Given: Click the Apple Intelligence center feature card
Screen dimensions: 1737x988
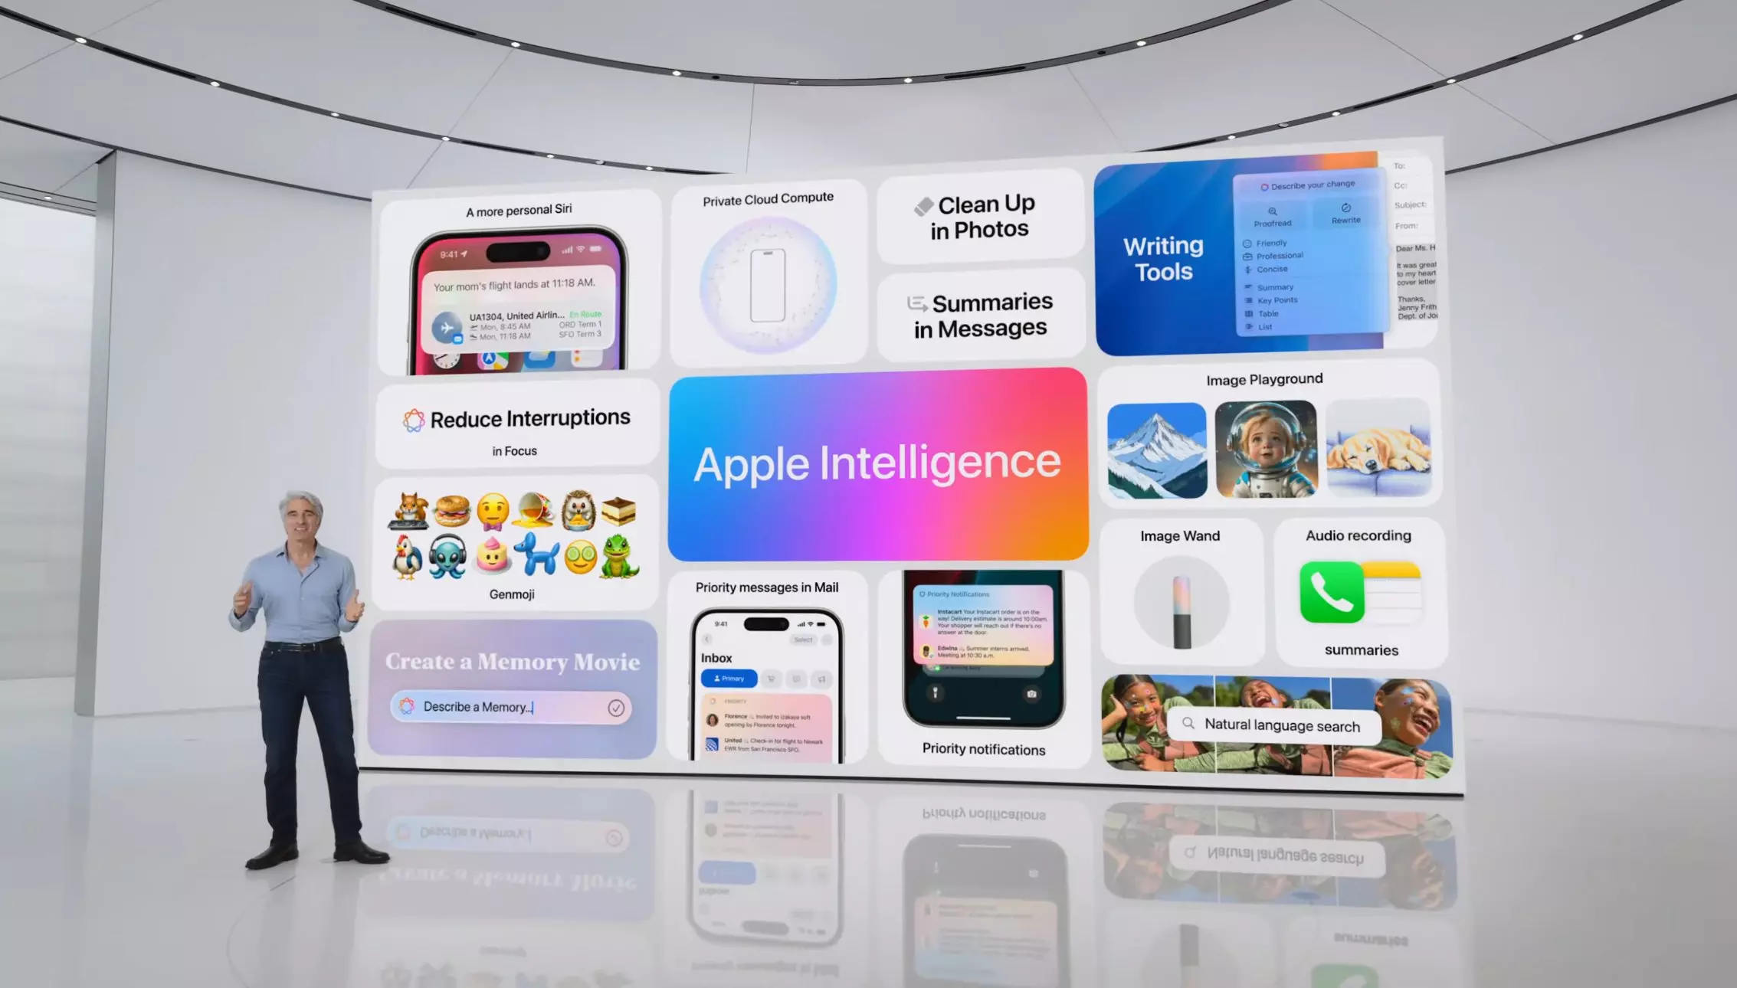Looking at the screenshot, I should tap(877, 463).
